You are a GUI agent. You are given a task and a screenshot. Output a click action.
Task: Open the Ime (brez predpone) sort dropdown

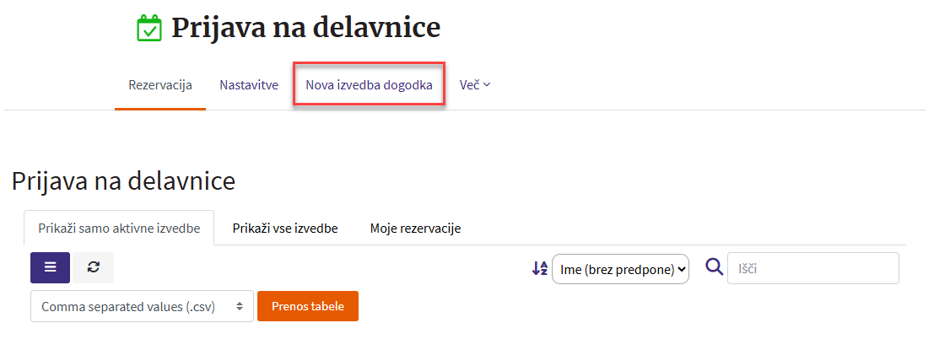pos(620,269)
